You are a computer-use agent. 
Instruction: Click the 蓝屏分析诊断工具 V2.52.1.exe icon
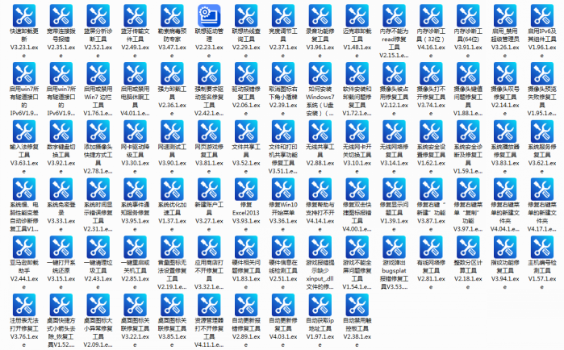click(98, 16)
